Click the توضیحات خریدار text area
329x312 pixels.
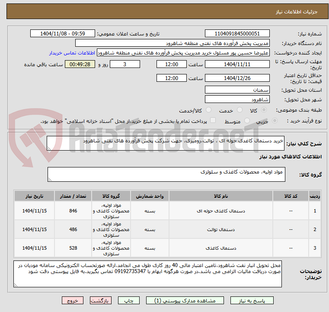147,274
